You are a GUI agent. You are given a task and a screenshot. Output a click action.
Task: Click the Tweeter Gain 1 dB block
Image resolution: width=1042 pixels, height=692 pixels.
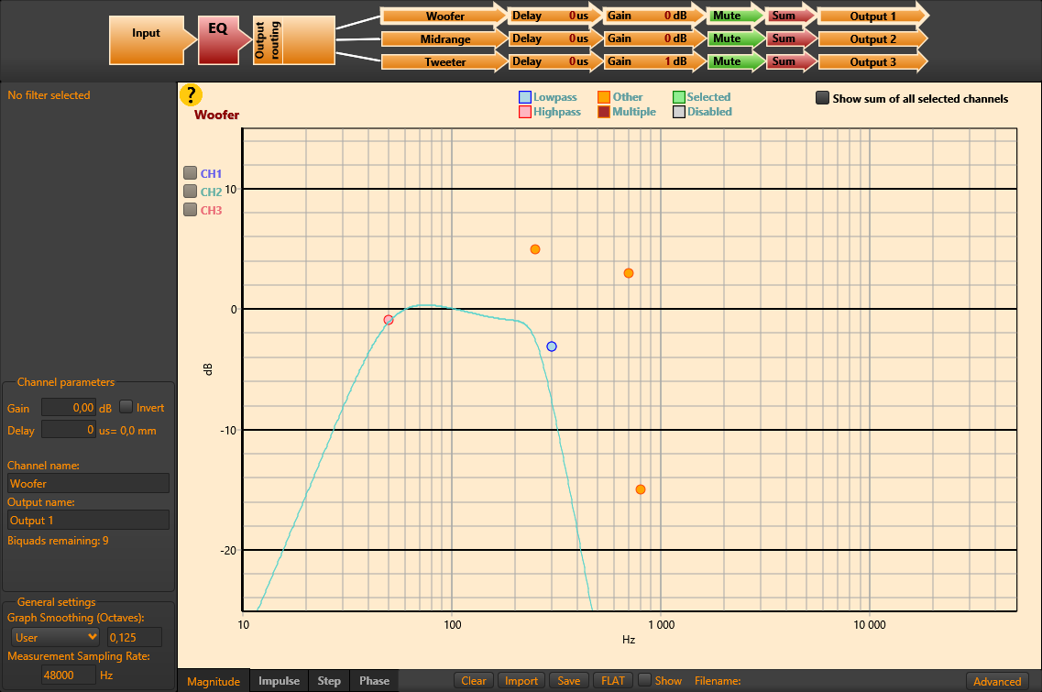pyautogui.click(x=654, y=61)
